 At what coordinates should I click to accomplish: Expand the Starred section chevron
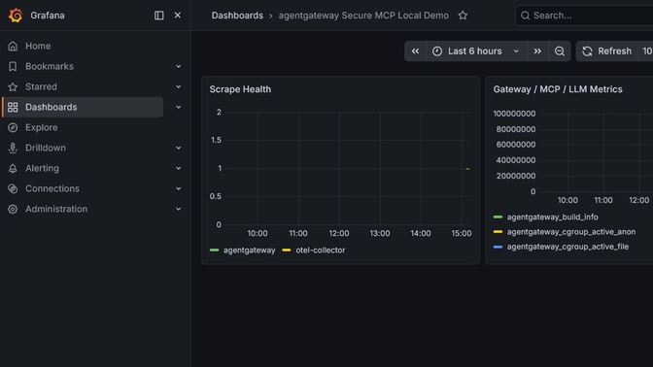[178, 86]
